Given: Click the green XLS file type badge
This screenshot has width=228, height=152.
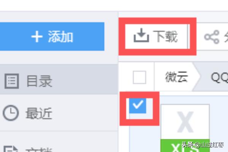Looking at the screenshot, I should coord(185,146).
